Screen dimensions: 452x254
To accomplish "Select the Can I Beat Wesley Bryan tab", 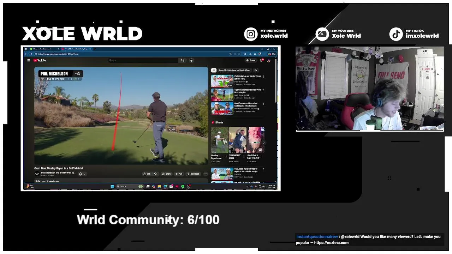I will coord(76,49).
